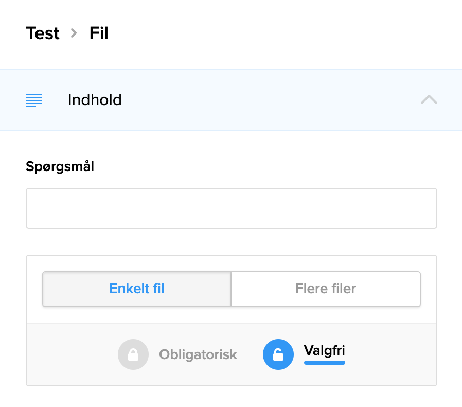
Task: Set the question as Obligatorisk
Action: [x=198, y=354]
